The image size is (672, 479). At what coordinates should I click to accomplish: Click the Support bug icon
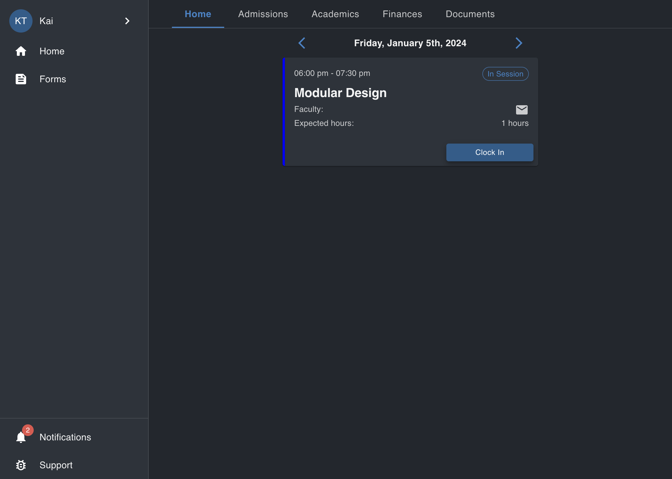21,465
